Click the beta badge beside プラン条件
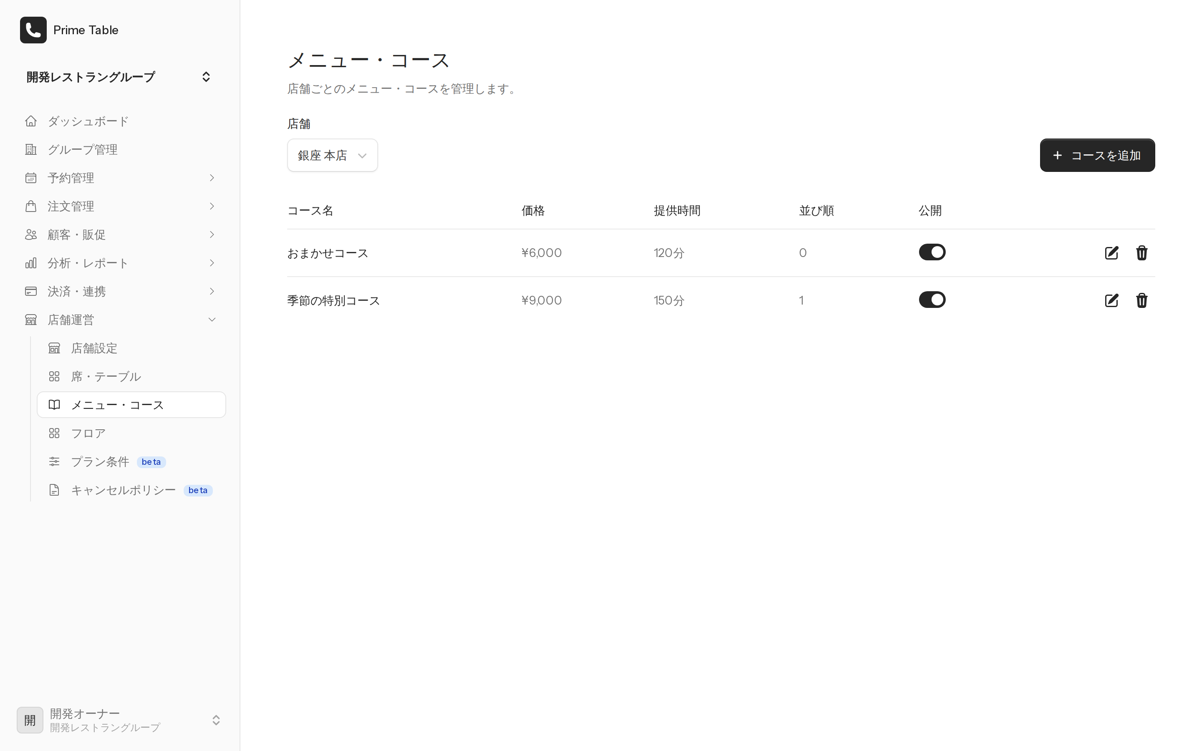The image size is (1202, 751). 151,462
